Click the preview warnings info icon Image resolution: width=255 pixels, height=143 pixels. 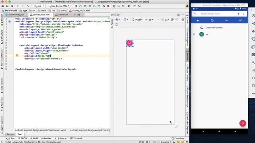(x=182, y=19)
